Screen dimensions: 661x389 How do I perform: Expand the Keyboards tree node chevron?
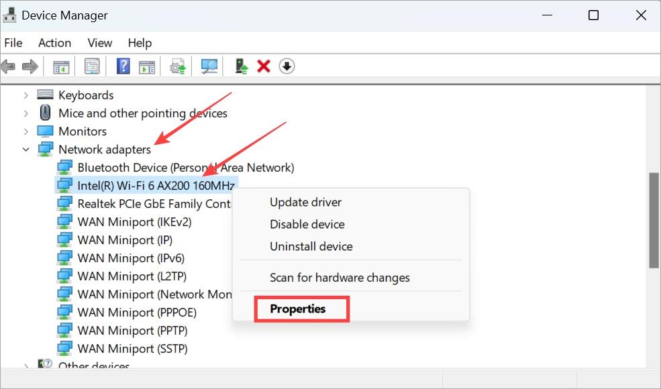pyautogui.click(x=26, y=95)
